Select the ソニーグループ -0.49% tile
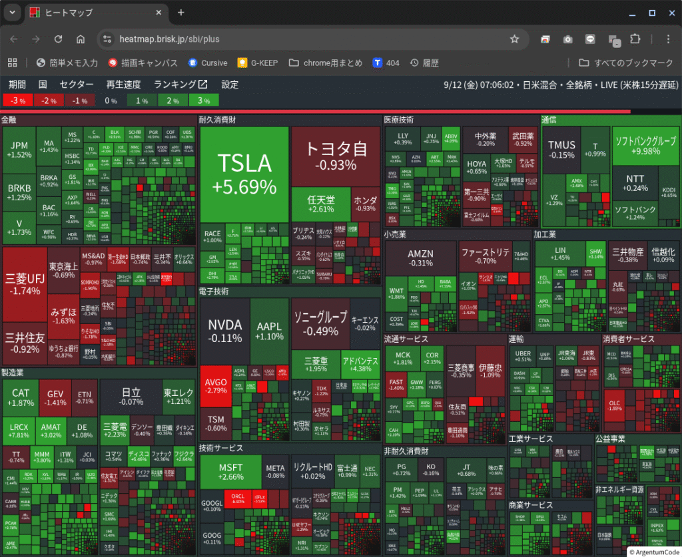682x557 pixels. click(320, 323)
